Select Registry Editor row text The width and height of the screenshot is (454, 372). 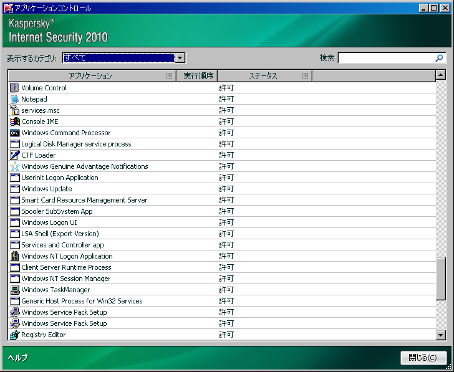click(x=44, y=335)
